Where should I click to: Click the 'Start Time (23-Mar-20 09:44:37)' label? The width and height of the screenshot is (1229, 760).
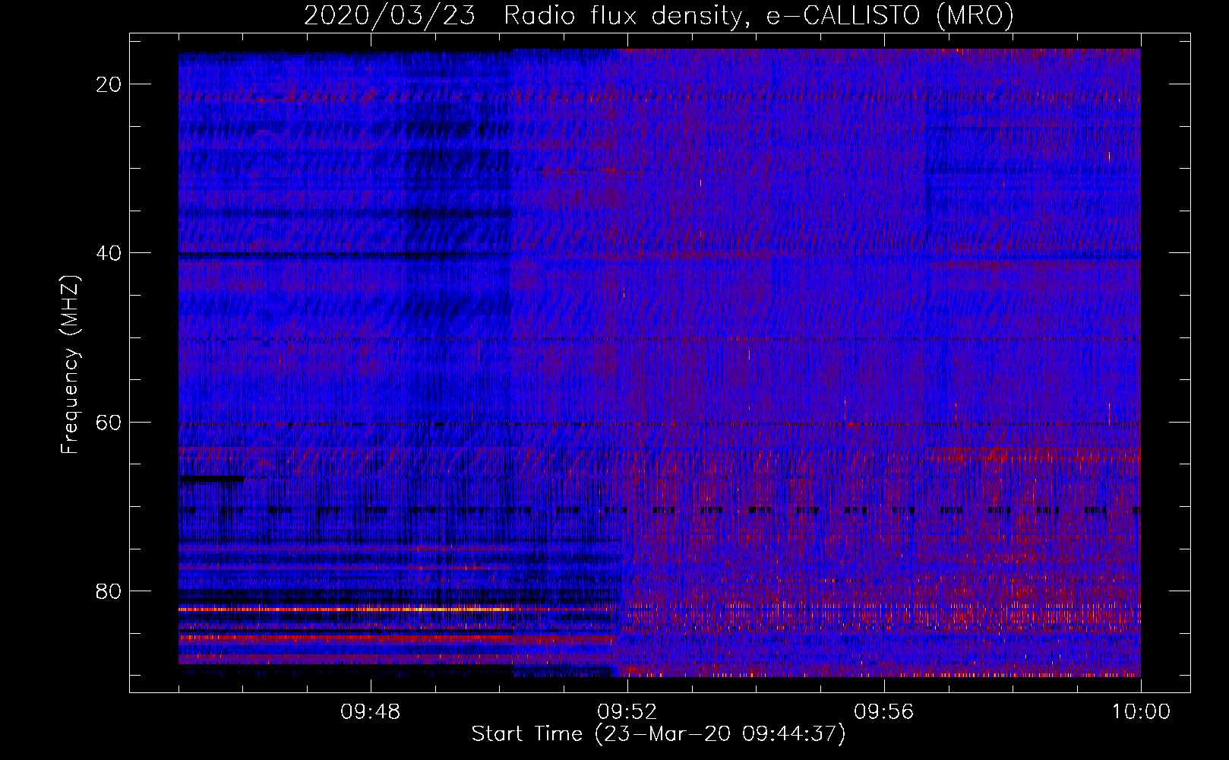tap(659, 734)
